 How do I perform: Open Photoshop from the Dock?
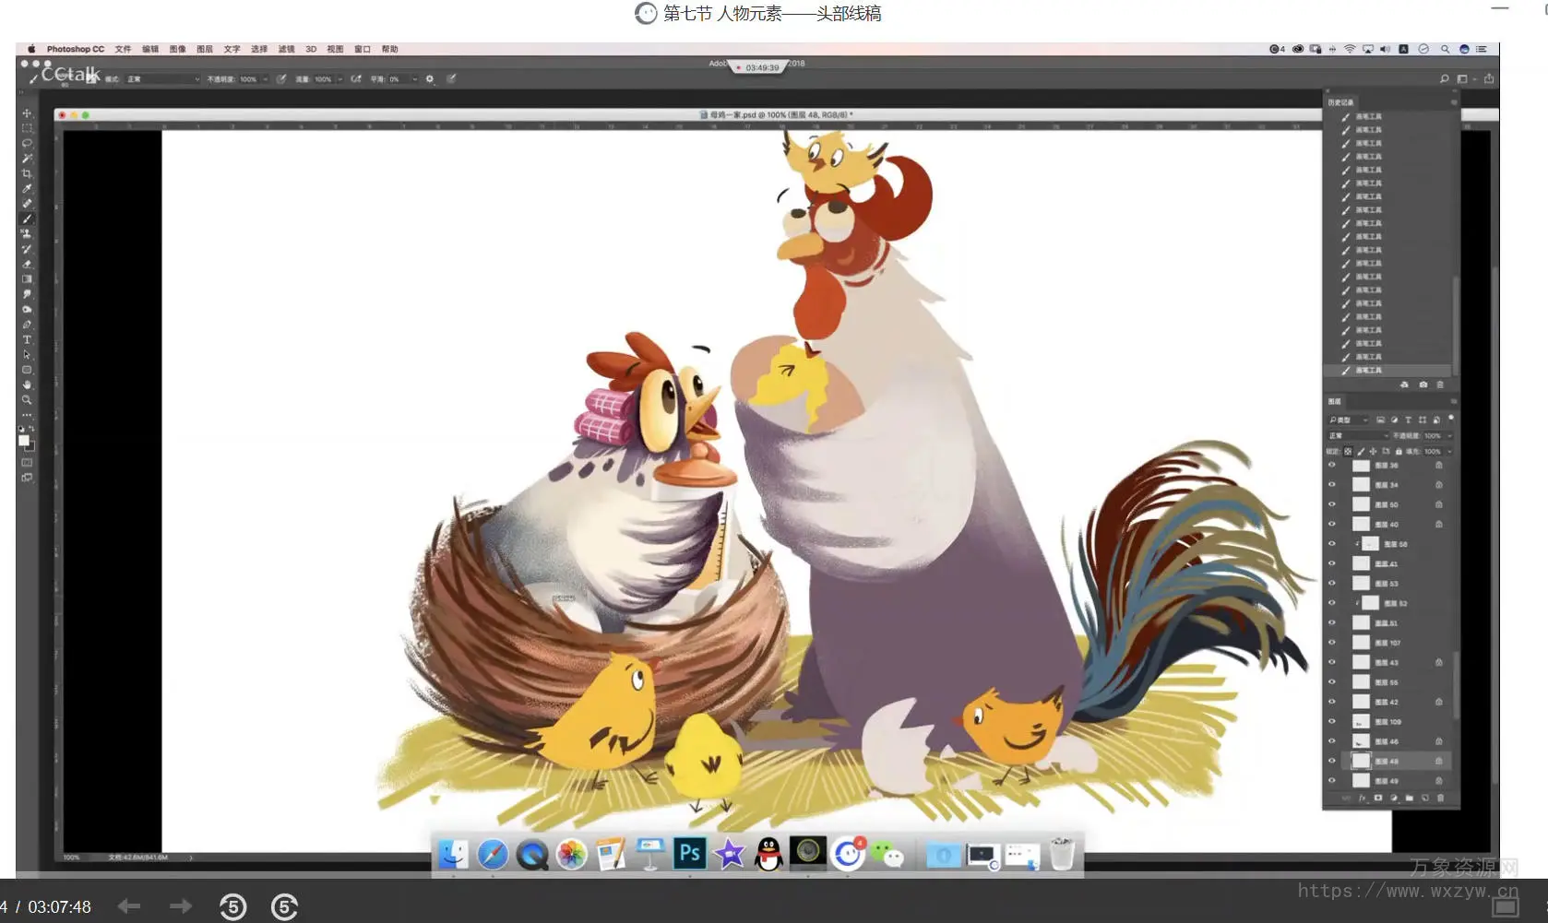point(689,854)
